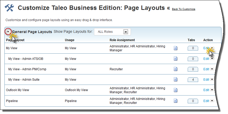The width and height of the screenshot is (228, 114).
Task: Click document icon in the Pipeline row
Action: point(175,101)
